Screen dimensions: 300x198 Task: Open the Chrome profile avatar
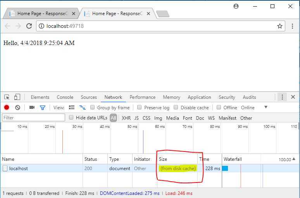(236, 6)
